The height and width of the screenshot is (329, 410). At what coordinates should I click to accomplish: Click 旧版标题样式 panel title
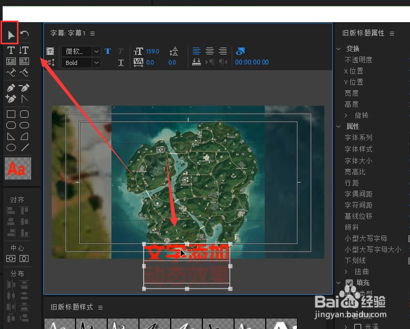point(72,307)
